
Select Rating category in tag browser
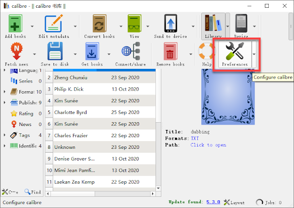click(x=26, y=113)
